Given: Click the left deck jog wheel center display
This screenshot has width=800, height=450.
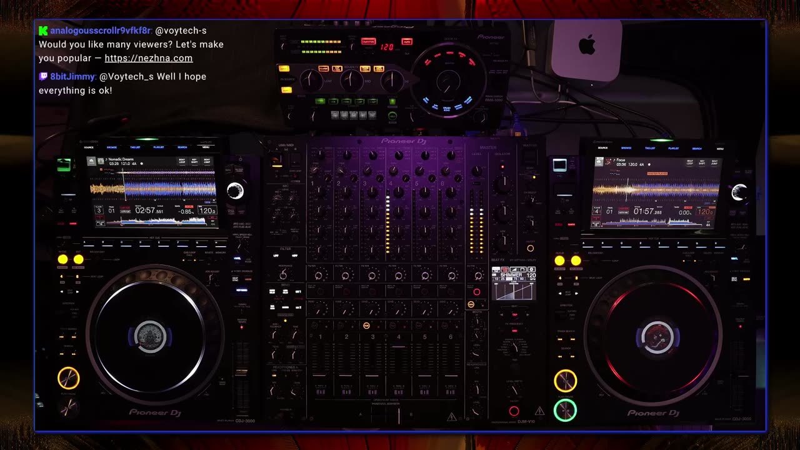Looking at the screenshot, I should coord(150,336).
